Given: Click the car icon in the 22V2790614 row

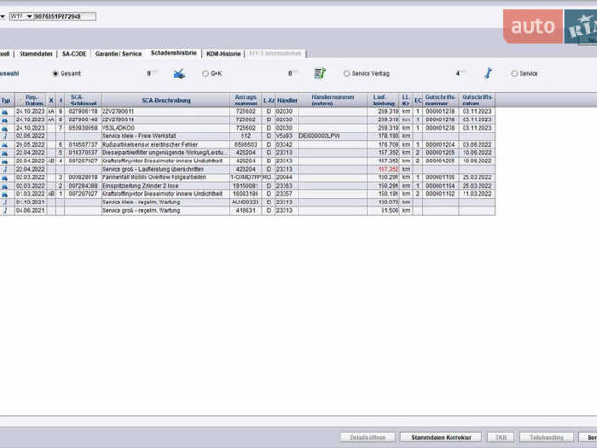Looking at the screenshot, I should pyautogui.click(x=5, y=120).
